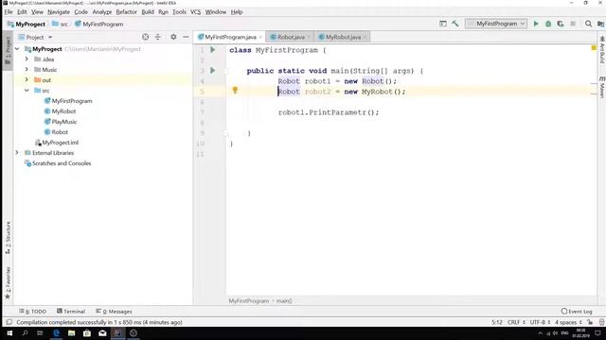Expand the .idea folder
Image resolution: width=606 pixels, height=340 pixels.
click(x=27, y=59)
